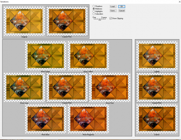Select the Saturation radio option

93,14
